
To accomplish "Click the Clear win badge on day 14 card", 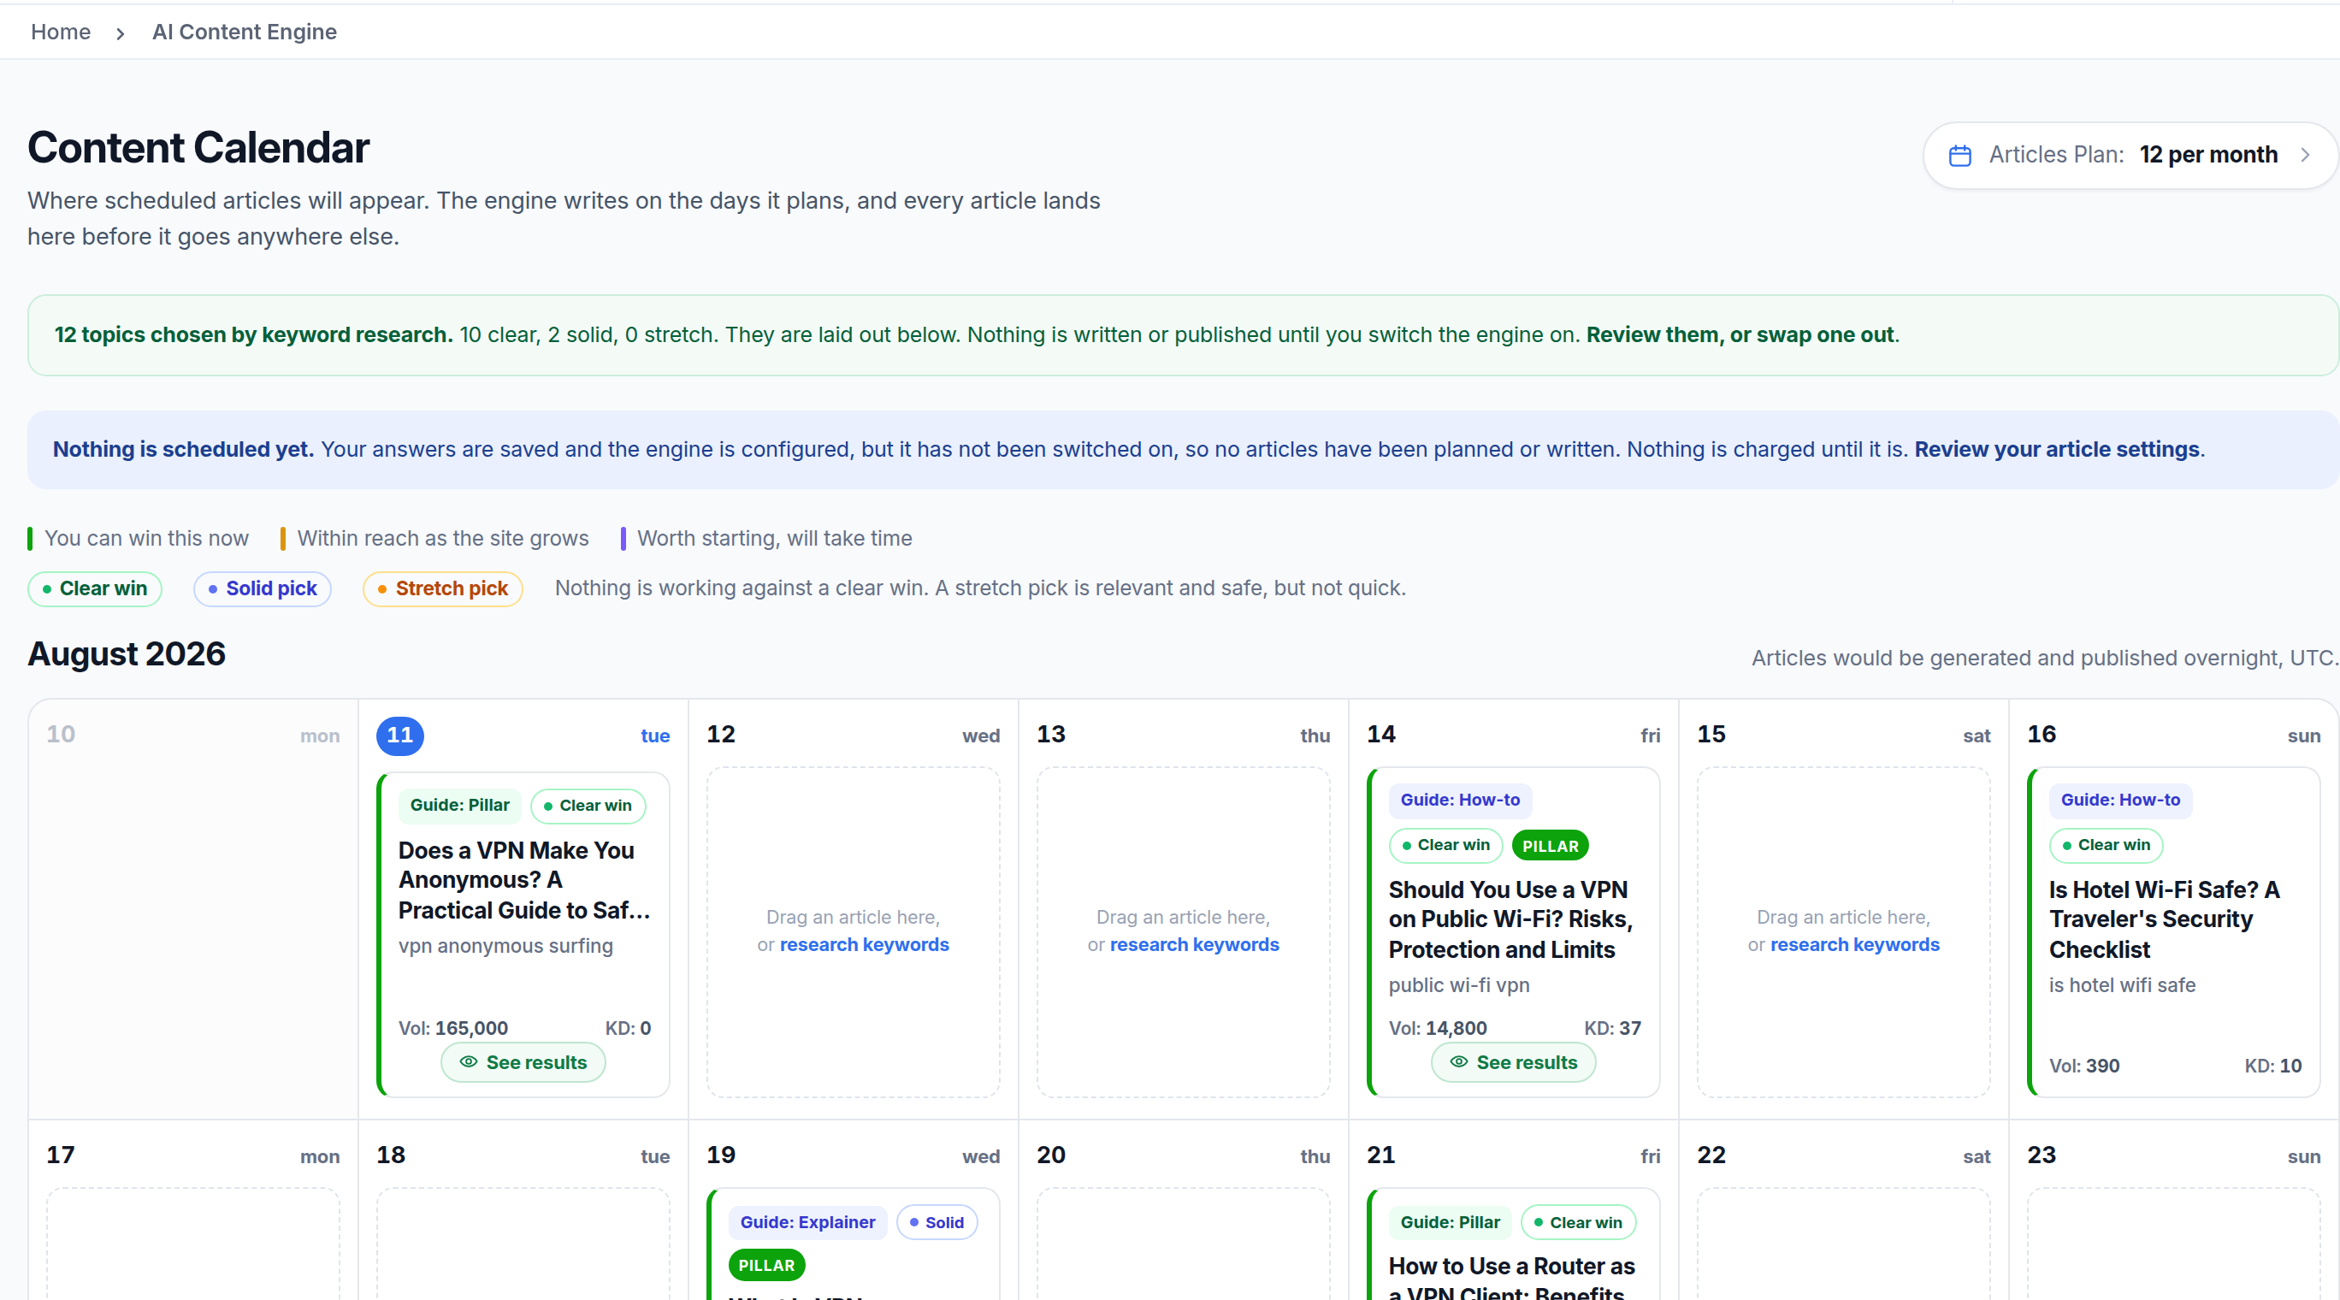I will (x=1446, y=846).
